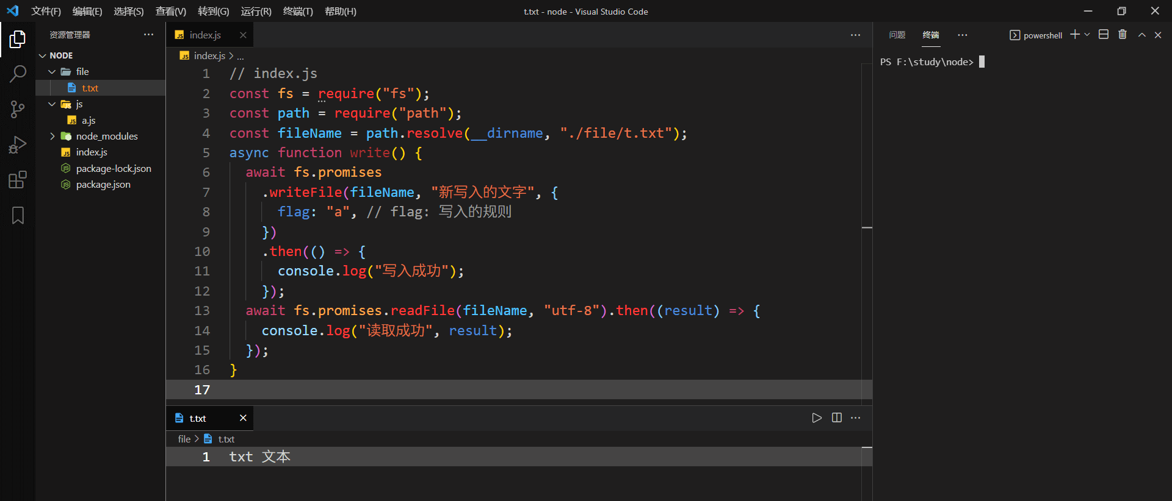Click the VS Code logo icon

[x=13, y=11]
